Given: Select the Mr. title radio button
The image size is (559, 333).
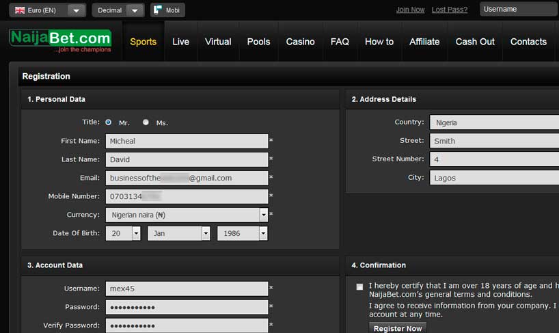Looking at the screenshot, I should click(x=109, y=122).
